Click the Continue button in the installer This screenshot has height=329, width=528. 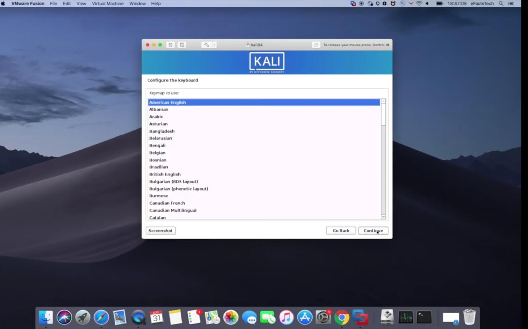coord(373,231)
